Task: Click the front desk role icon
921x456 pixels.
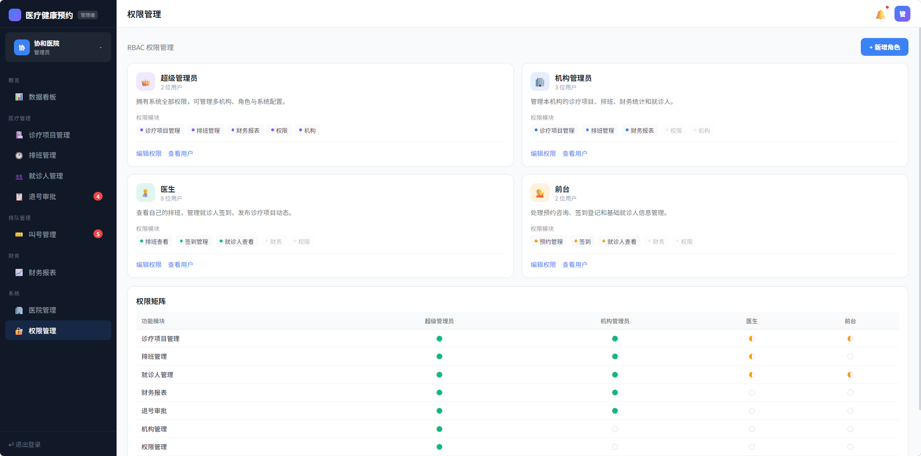Action: pos(539,193)
